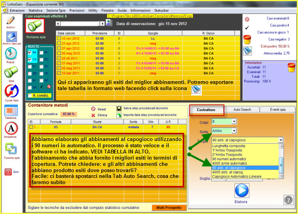Click the Elimina red X icon
This screenshot has width=298, height=214.
coord(93,115)
